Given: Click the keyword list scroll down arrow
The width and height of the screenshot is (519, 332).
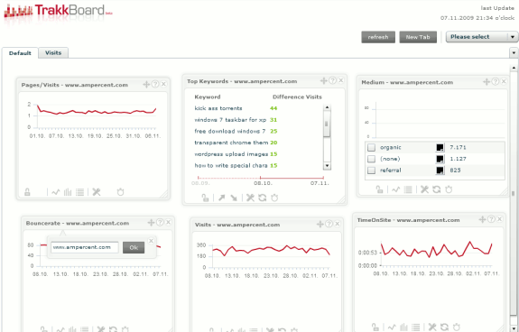Looking at the screenshot, I should click(327, 166).
